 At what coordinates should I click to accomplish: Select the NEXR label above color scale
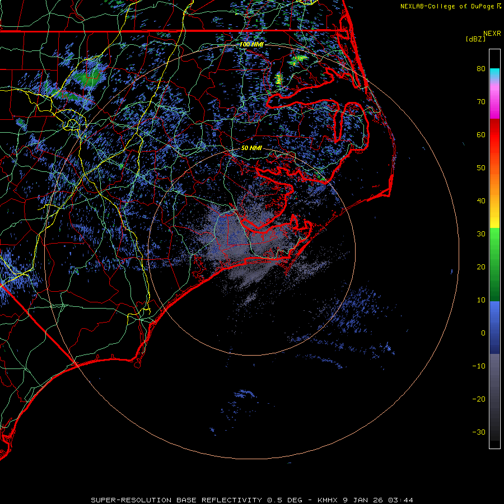[x=492, y=34]
